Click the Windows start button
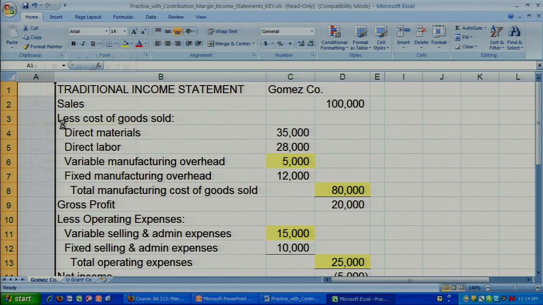Screen dimensions: 543x305 18,299
